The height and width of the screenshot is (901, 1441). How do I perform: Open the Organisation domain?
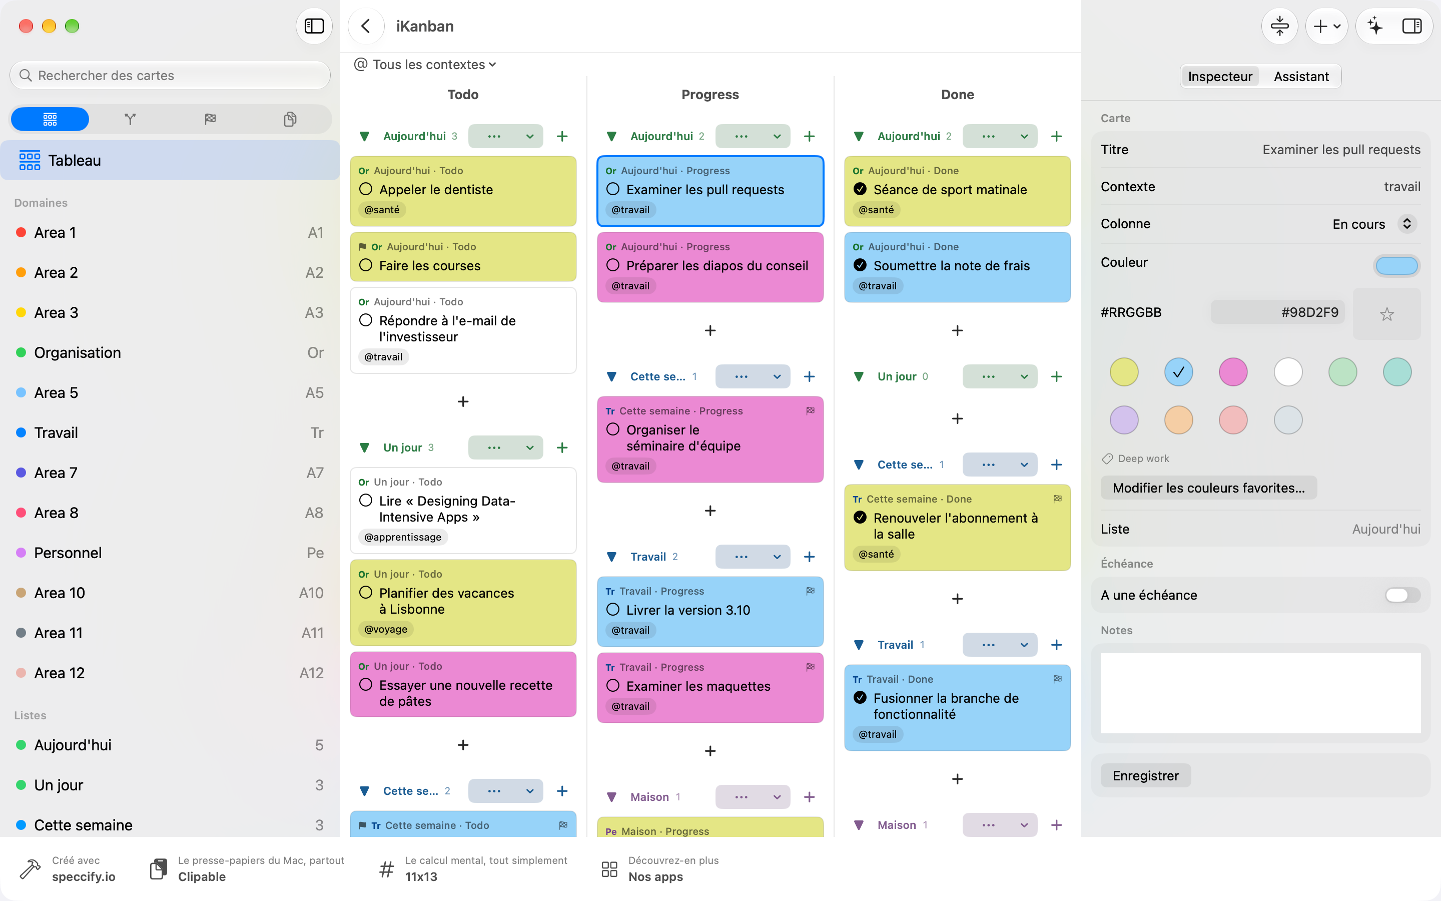[x=170, y=353]
